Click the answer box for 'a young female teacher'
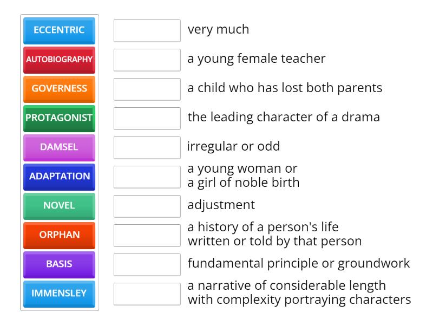Viewport: 433px width, 325px height. point(146,60)
